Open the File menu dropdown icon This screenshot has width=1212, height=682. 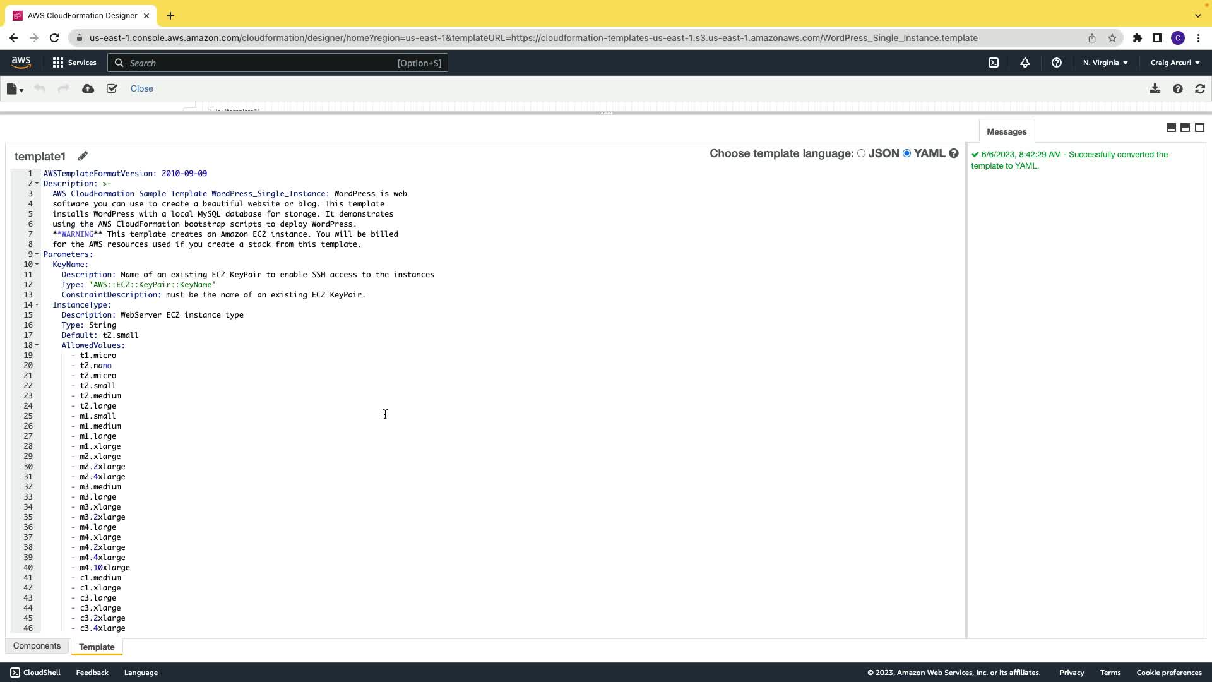tap(15, 89)
